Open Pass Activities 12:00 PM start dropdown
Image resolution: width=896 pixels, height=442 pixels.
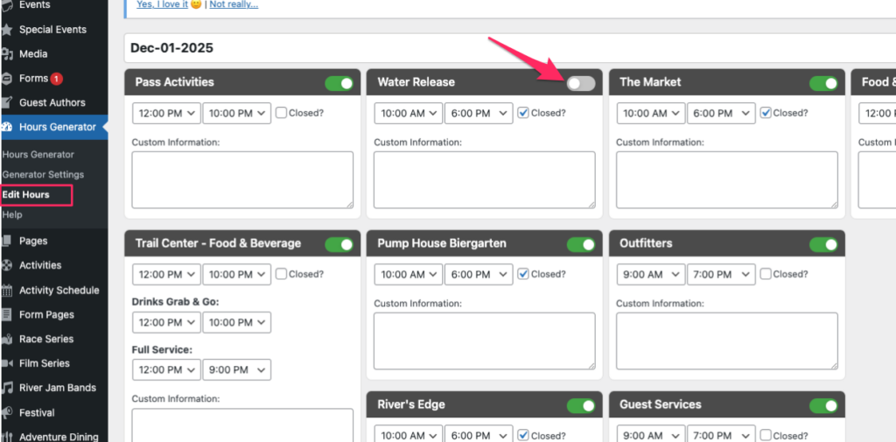click(166, 113)
